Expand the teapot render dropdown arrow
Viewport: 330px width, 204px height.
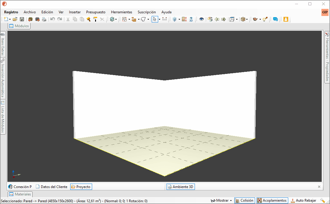point(260,19)
